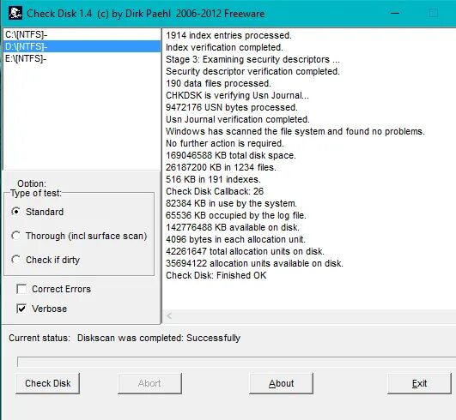Screen dimensions: 456x420
Task: Click the line 'Check Disk: Finished OK'
Action: click(216, 275)
